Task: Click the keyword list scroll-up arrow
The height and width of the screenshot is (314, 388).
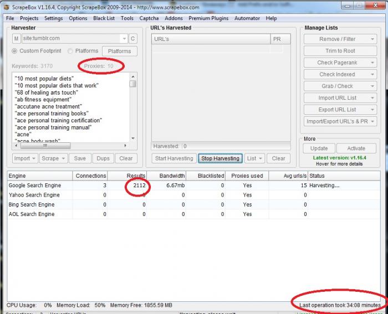Action: [133, 76]
